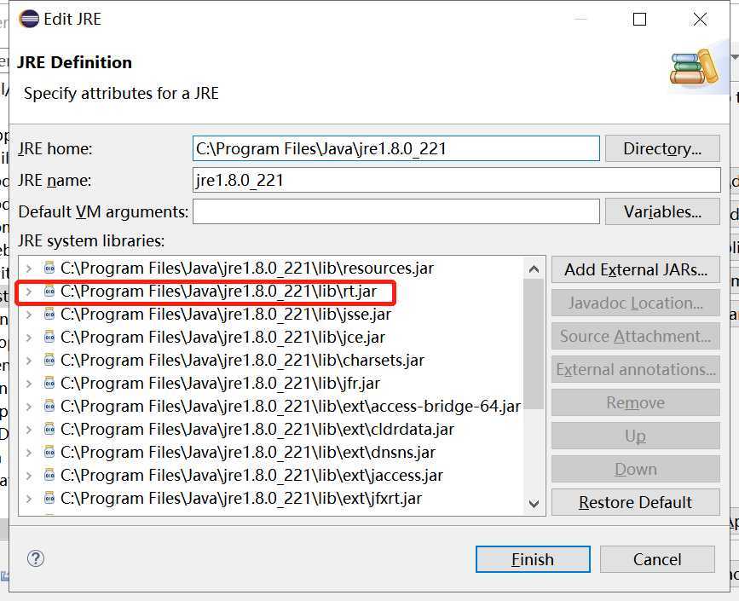Expand the cldrdata.jar library entry
This screenshot has width=739, height=601.
(29, 430)
